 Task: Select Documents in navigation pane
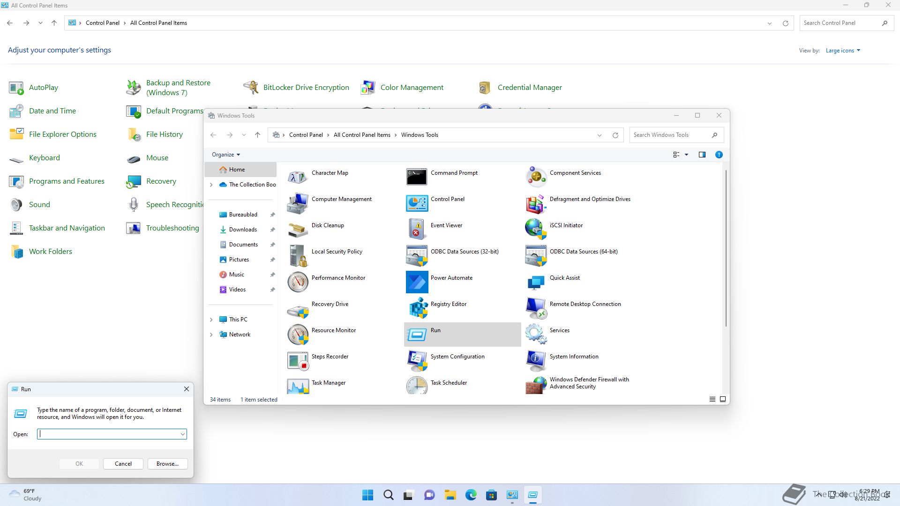[x=243, y=245]
